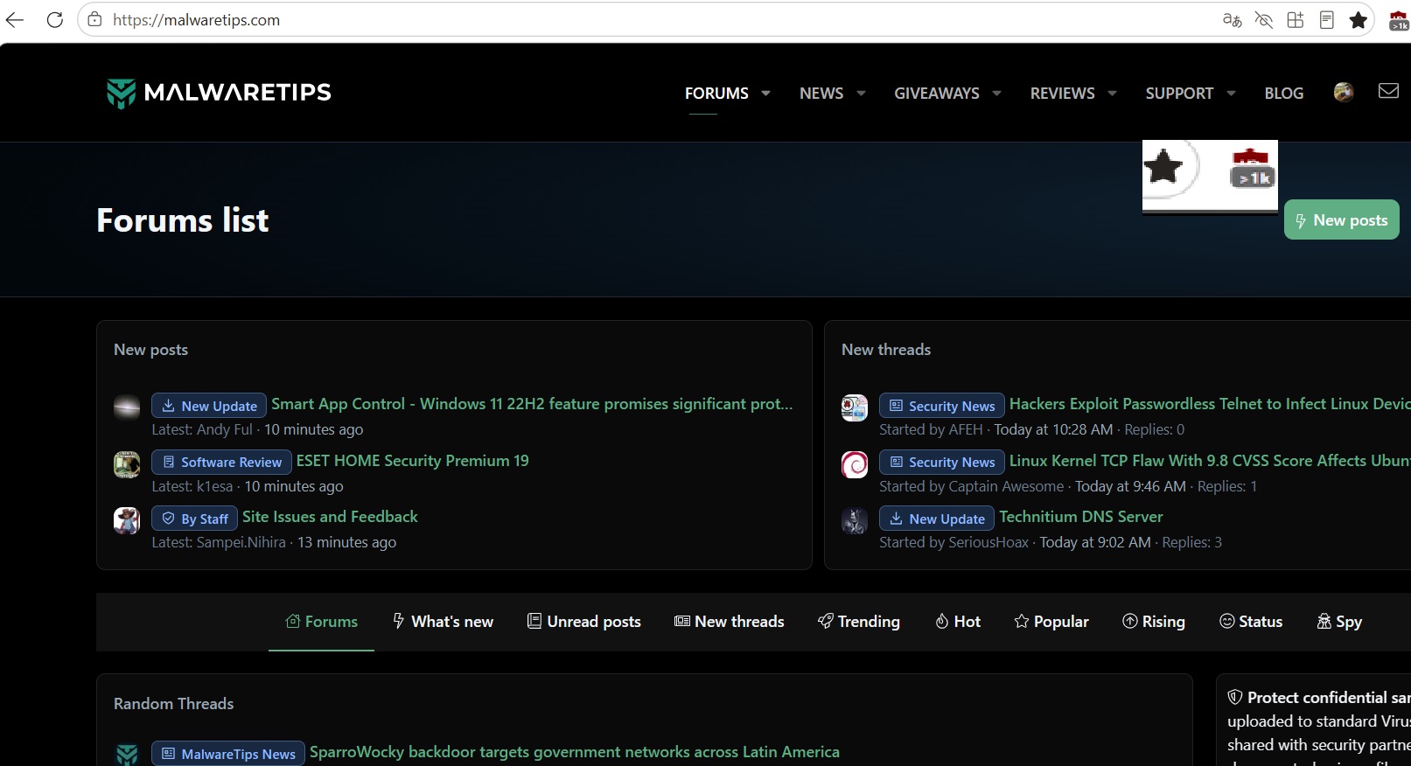Viewport: 1411px width, 766px height.
Task: Click the avatar beside Hackers Exploit Telnet thread
Action: [855, 407]
